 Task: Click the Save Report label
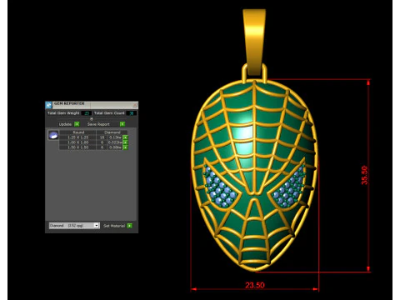(98, 124)
